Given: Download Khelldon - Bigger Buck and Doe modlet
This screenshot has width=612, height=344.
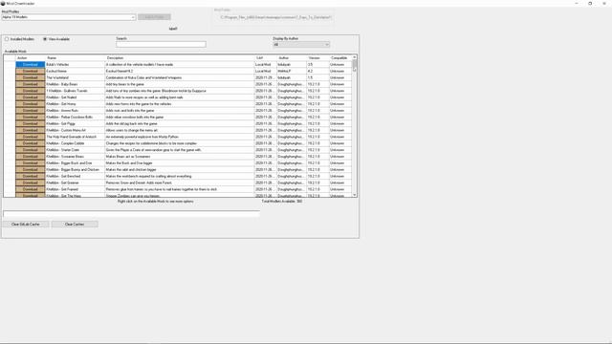Looking at the screenshot, I should click(31, 163).
